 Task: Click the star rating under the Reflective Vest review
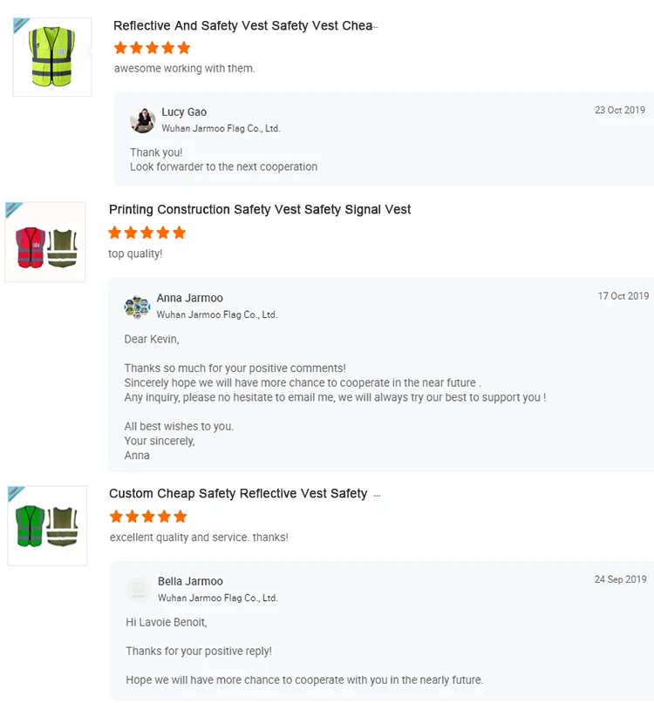point(152,48)
